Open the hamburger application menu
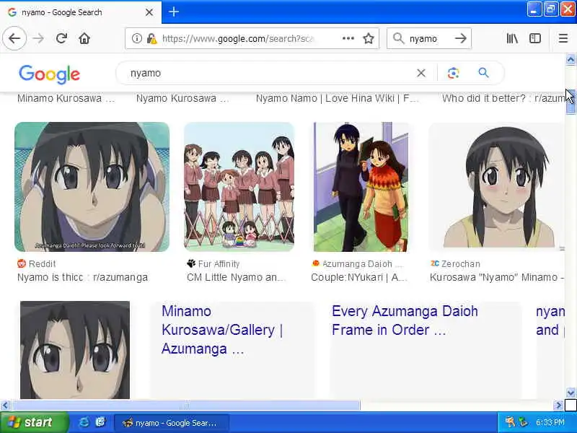The height and width of the screenshot is (433, 577). 563,38
